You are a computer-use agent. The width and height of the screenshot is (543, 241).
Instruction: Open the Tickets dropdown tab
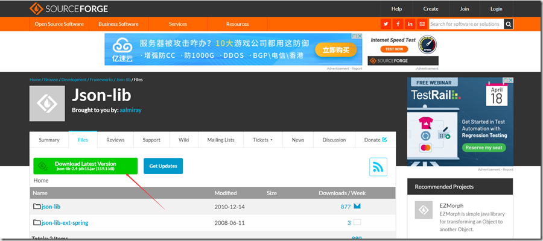(263, 140)
